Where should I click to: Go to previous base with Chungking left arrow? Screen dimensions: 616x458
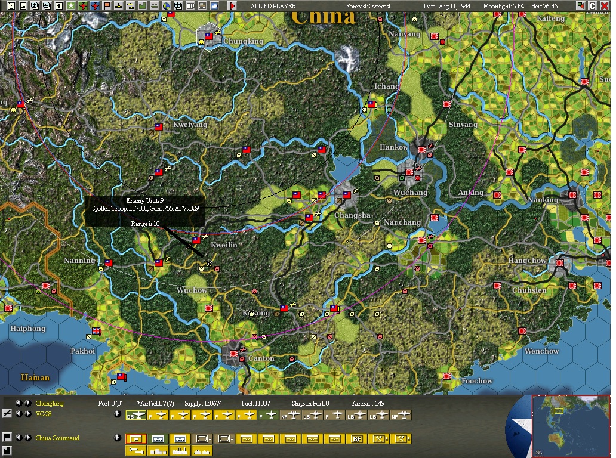[19, 403]
